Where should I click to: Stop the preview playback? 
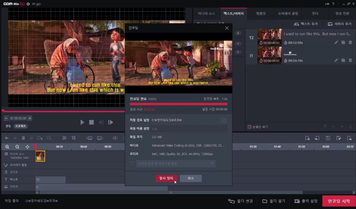(91, 122)
